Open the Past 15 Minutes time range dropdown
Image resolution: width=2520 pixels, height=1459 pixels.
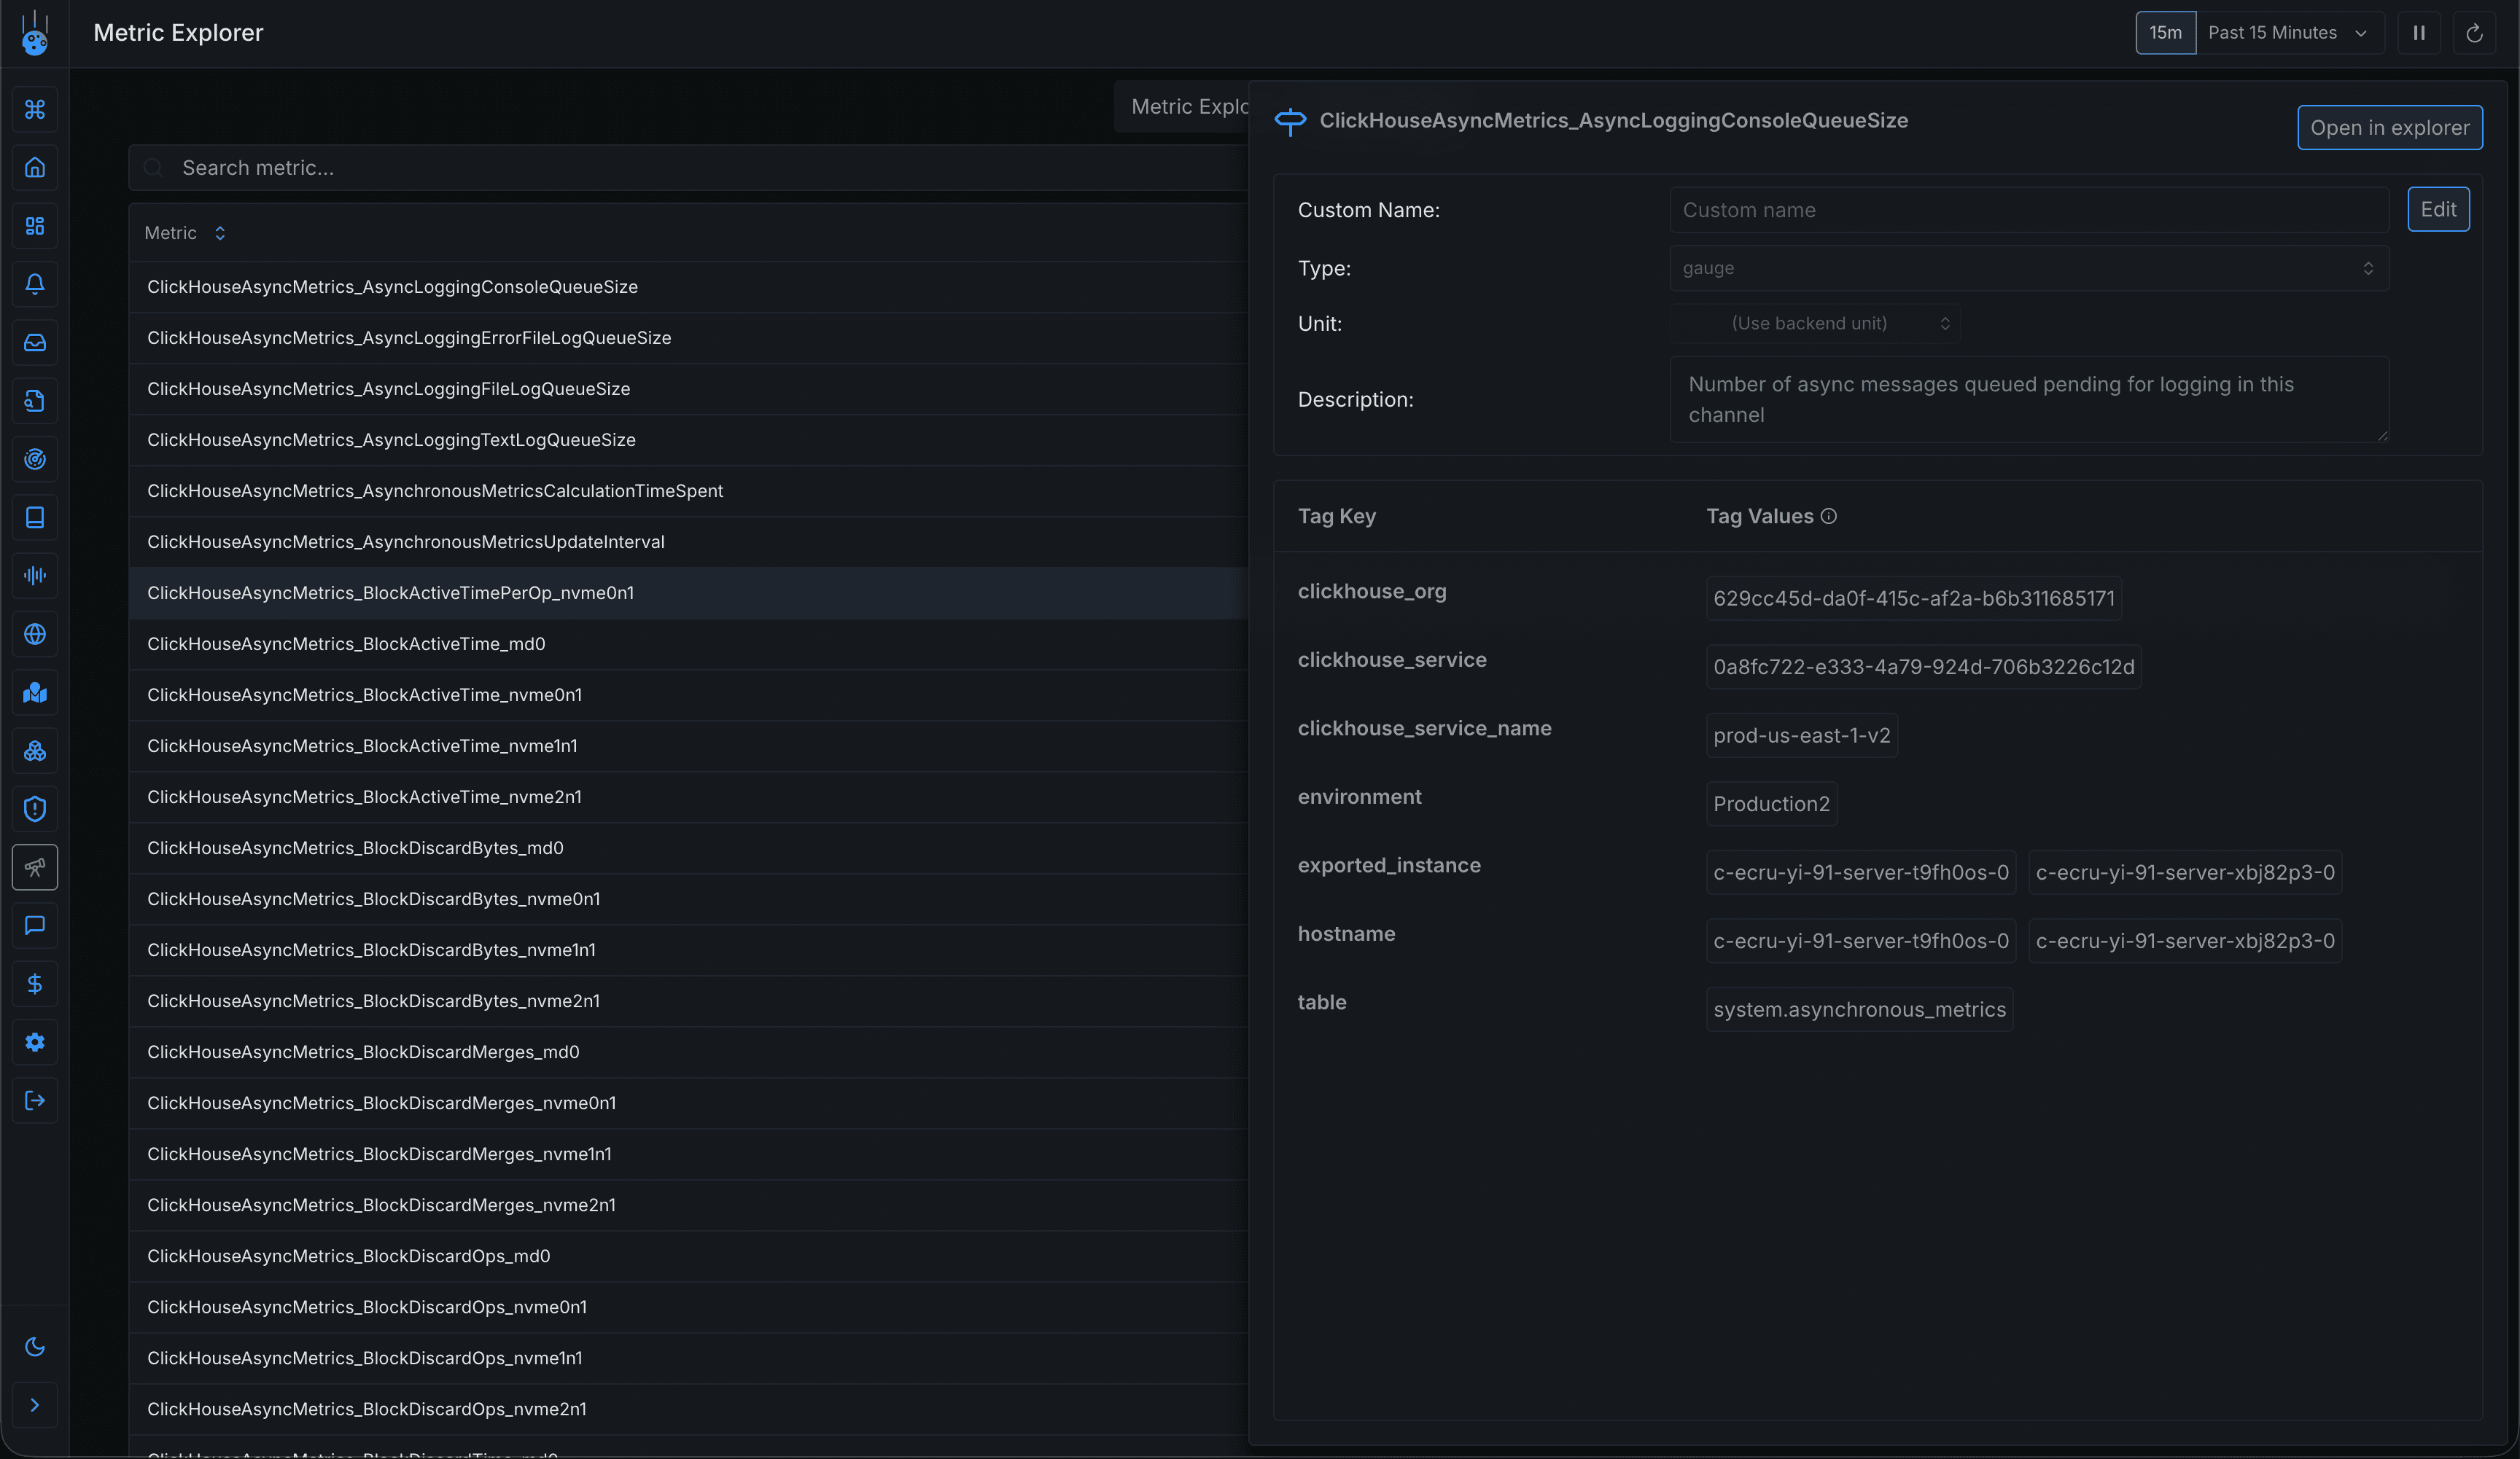click(x=2289, y=32)
